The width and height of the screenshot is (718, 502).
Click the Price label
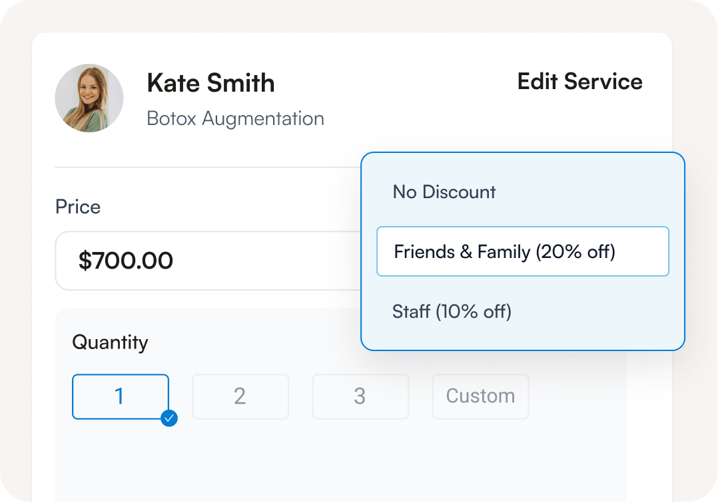point(78,207)
